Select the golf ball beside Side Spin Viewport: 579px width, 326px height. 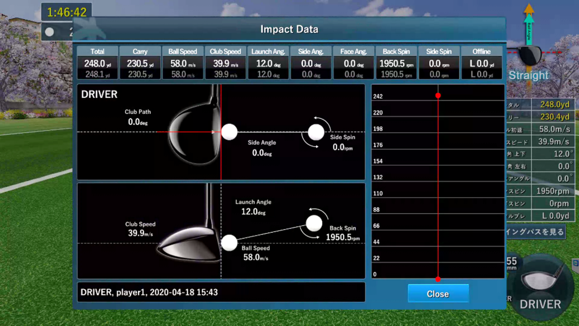(x=316, y=132)
